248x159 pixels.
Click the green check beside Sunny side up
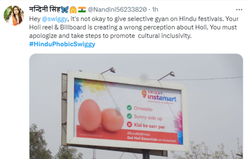pyautogui.click(x=129, y=116)
